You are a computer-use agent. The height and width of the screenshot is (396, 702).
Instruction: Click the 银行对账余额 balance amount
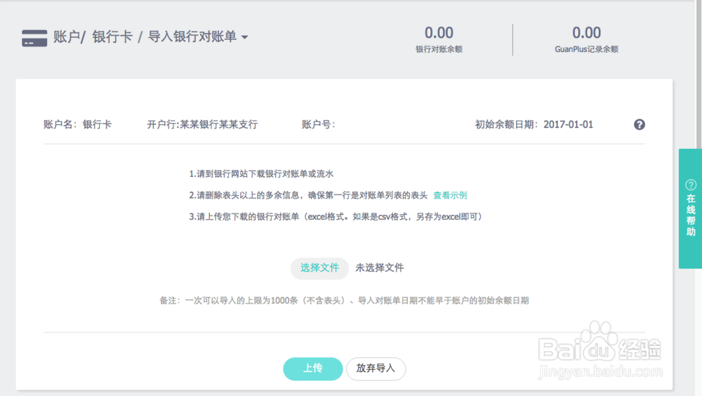[x=439, y=33]
